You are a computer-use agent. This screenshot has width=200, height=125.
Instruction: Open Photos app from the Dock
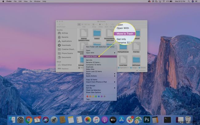(x=88, y=120)
